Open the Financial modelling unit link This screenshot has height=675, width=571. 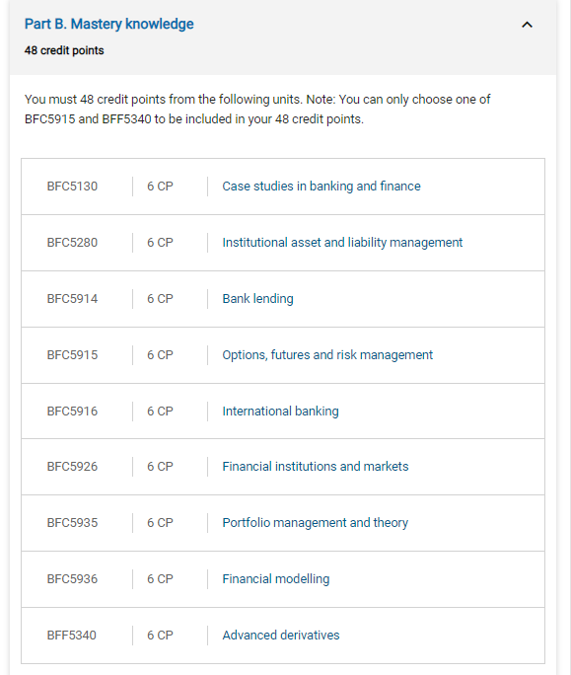(276, 579)
